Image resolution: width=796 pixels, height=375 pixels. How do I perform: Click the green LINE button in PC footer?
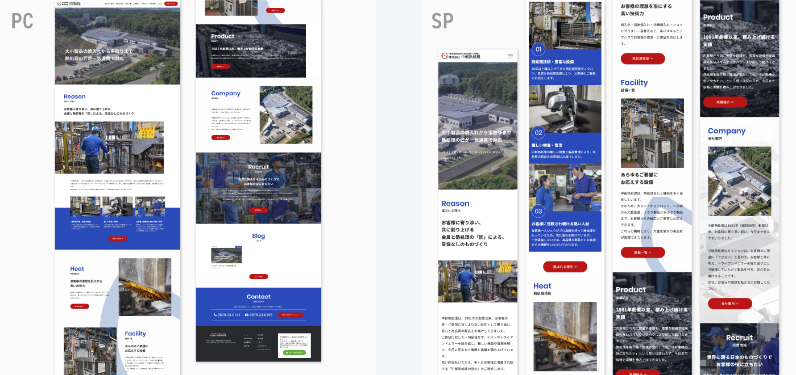pos(294,352)
